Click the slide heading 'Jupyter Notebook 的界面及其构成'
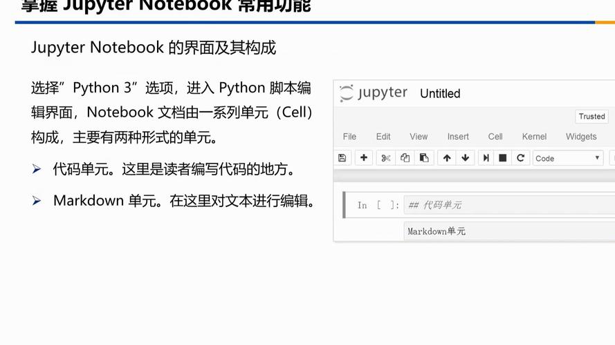The height and width of the screenshot is (345, 615). coord(154,48)
